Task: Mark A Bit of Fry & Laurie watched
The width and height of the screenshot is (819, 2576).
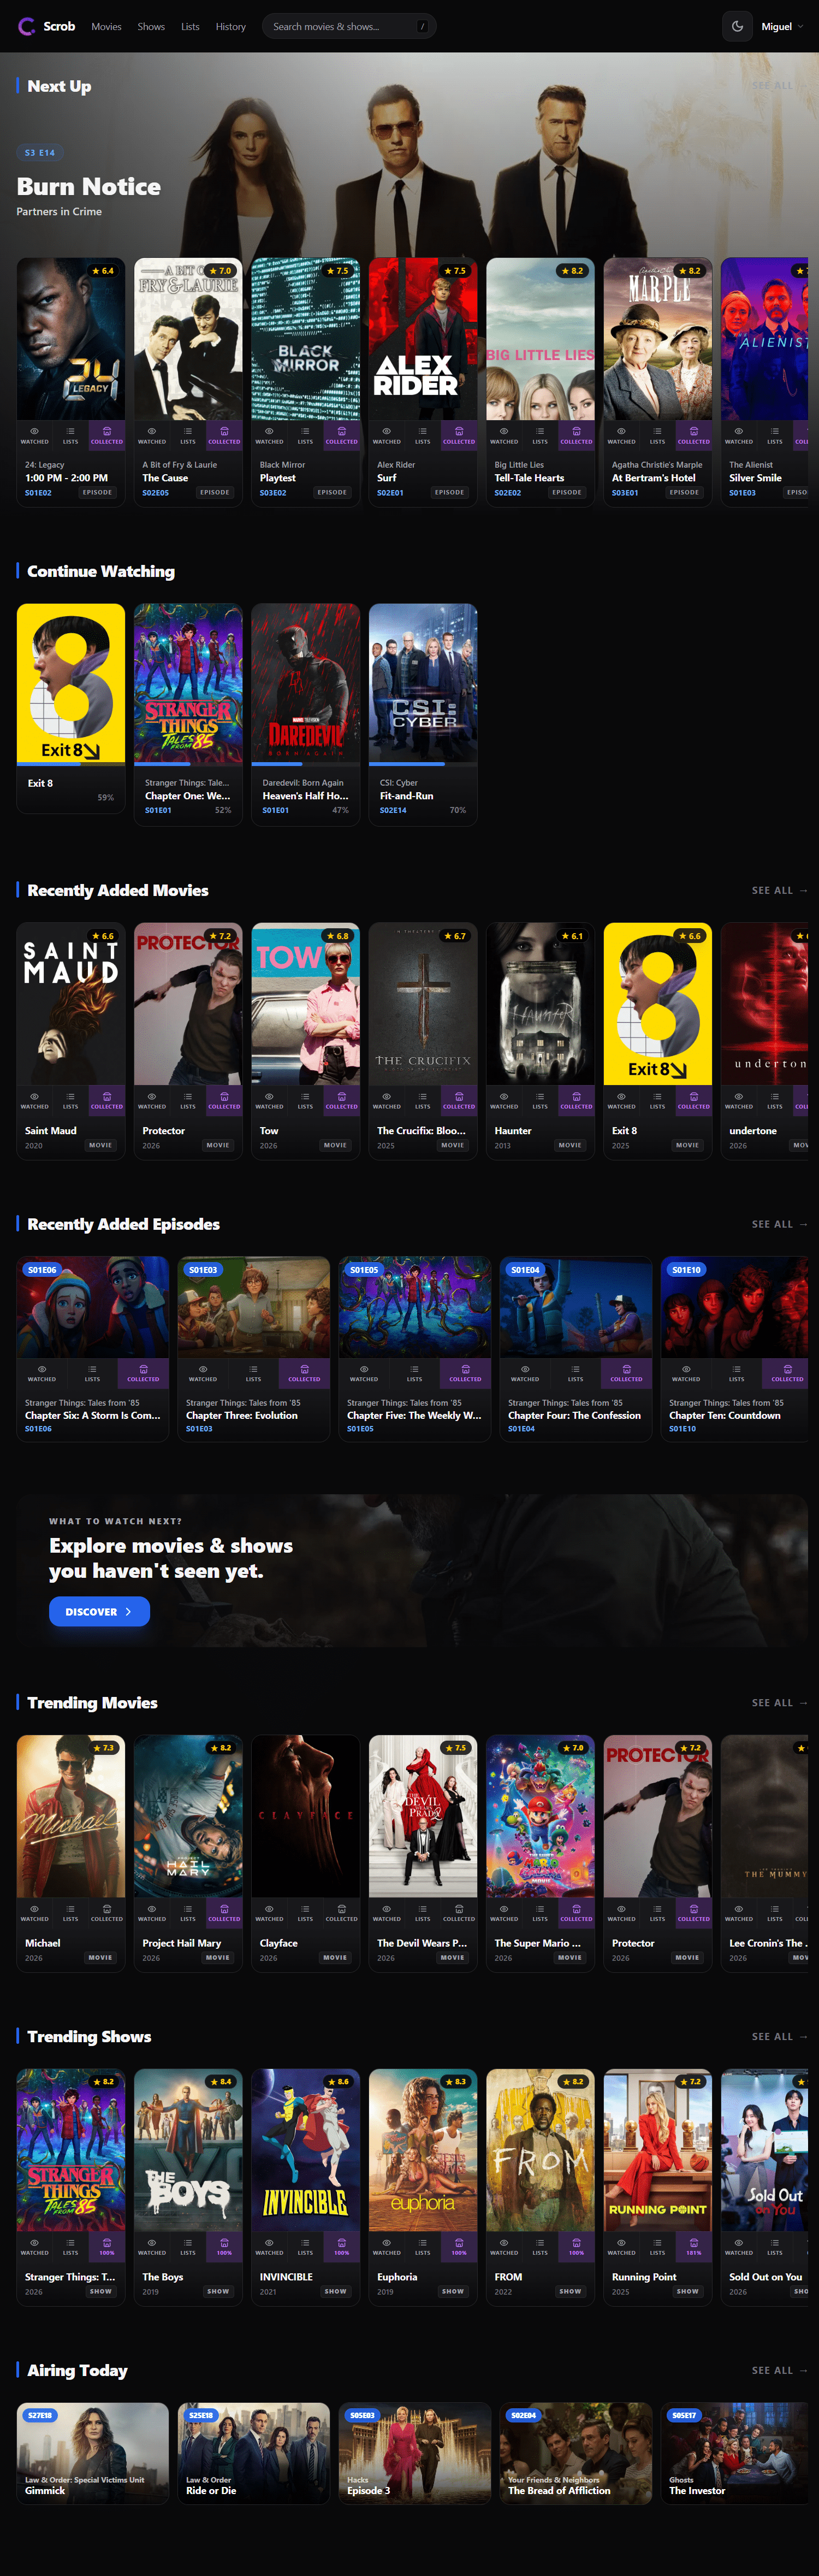Action: (152, 435)
